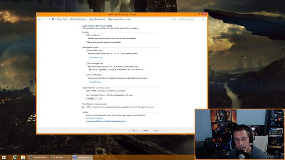Image resolution: width=285 pixels, height=160 pixels.
Task: Click the webcam overlay thumbnail
Action: (x=240, y=134)
